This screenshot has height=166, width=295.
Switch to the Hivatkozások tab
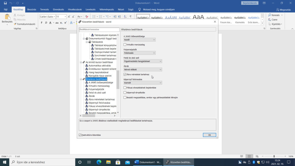75,10
